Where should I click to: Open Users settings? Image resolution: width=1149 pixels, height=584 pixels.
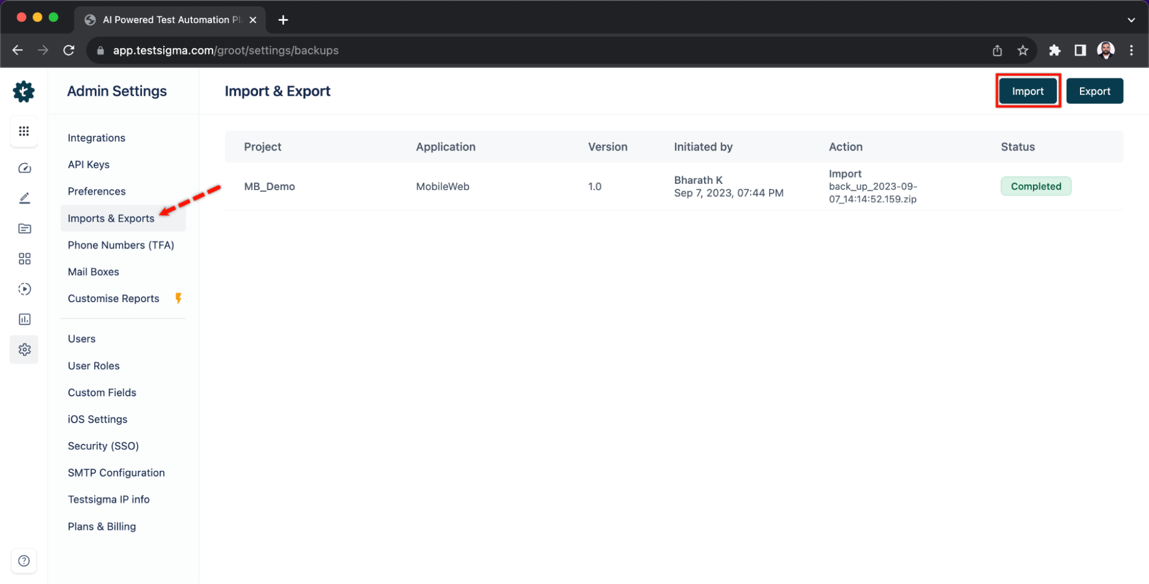(82, 339)
